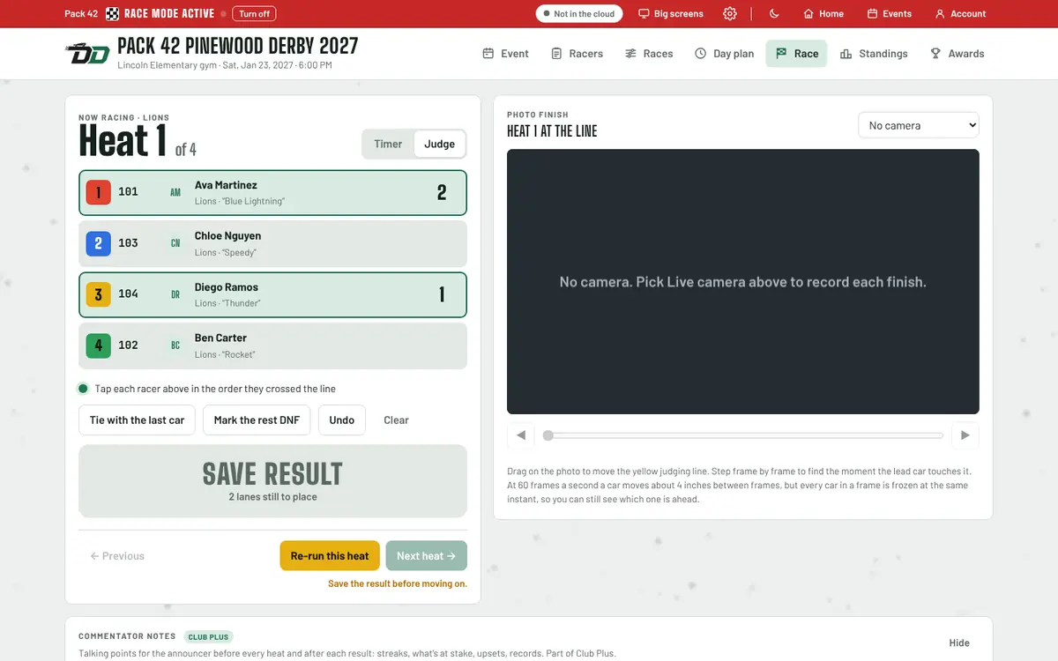Open settings gear icon in top bar
Image resolution: width=1058 pixels, height=661 pixels.
click(730, 13)
